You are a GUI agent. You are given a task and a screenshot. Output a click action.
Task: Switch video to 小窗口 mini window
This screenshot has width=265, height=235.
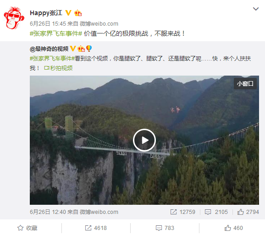coord(245,83)
